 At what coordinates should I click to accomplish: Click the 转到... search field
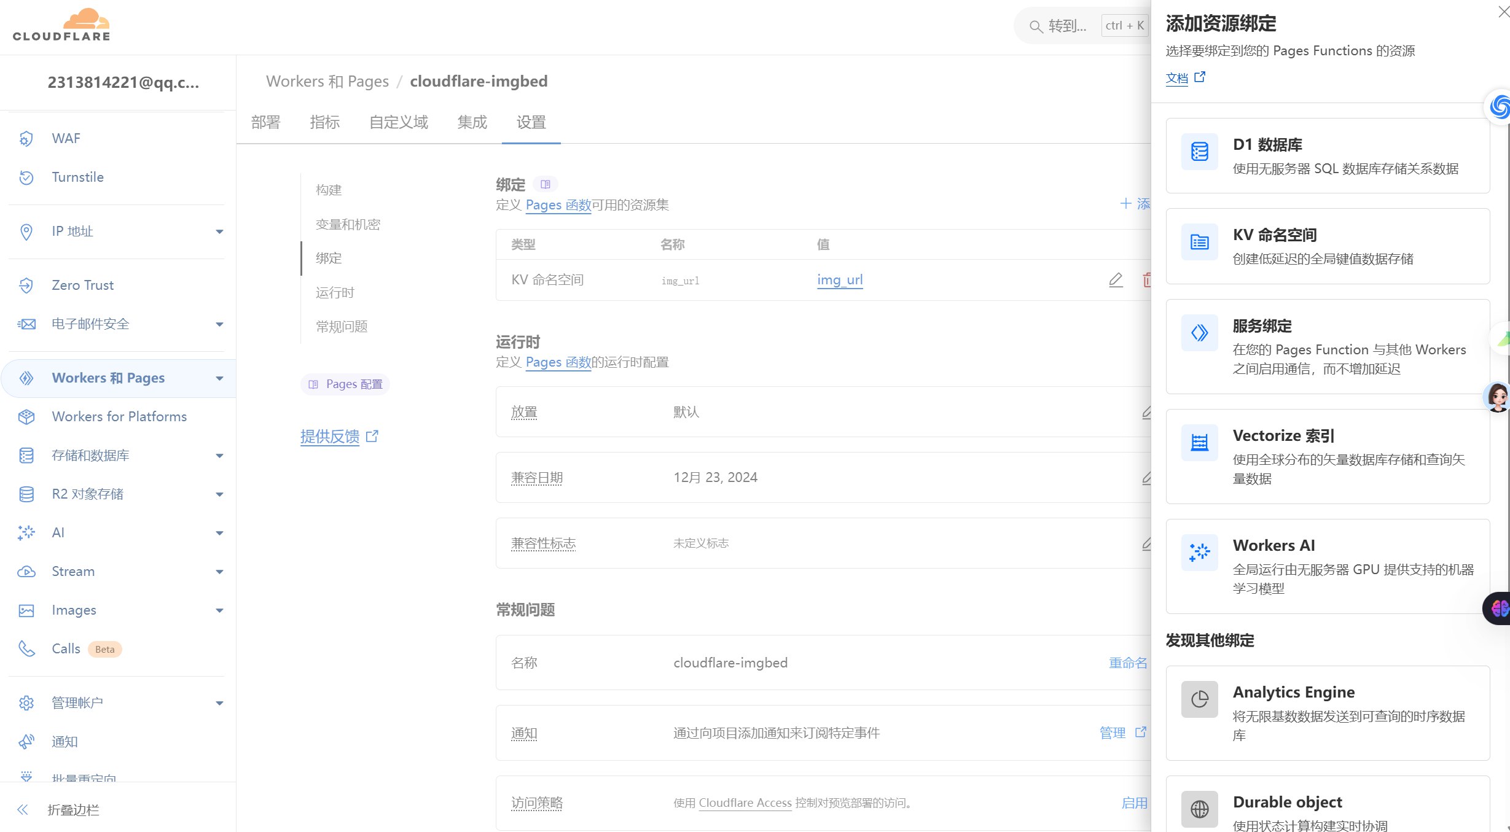(1081, 26)
